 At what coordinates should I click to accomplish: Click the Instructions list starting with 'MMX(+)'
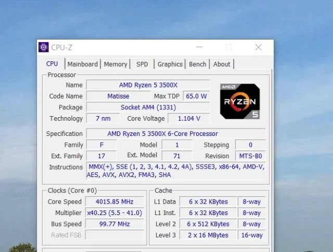click(x=176, y=171)
